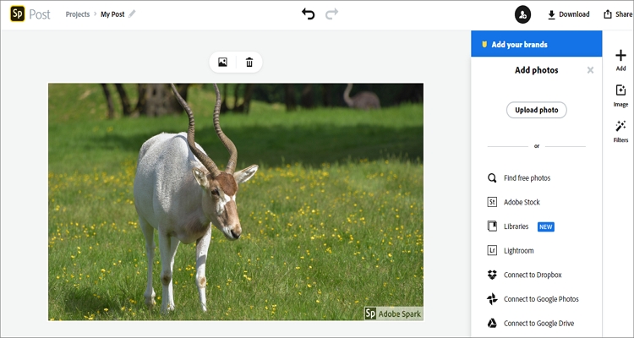Select the antelope photo on the canvas
This screenshot has height=338, width=634.
236,202
